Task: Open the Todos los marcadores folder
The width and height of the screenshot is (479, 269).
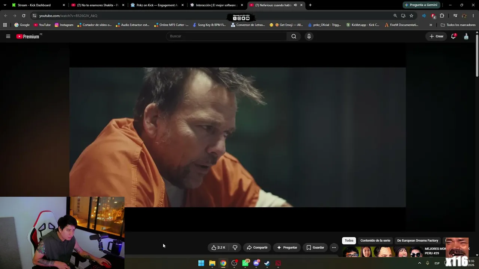Action: point(458,25)
